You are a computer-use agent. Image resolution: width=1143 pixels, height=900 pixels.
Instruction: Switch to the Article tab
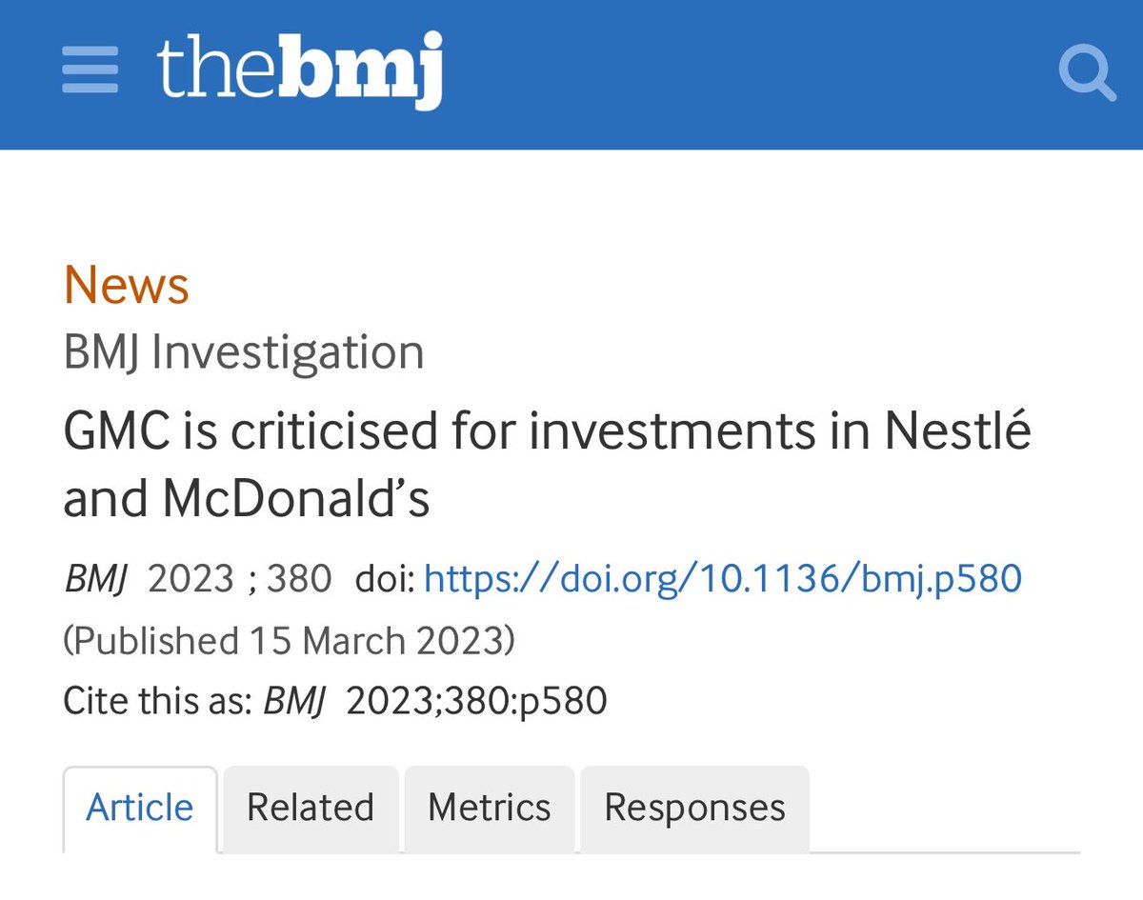(x=140, y=808)
